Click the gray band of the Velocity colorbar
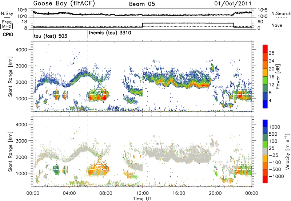The image size is (291, 201). [x=265, y=151]
